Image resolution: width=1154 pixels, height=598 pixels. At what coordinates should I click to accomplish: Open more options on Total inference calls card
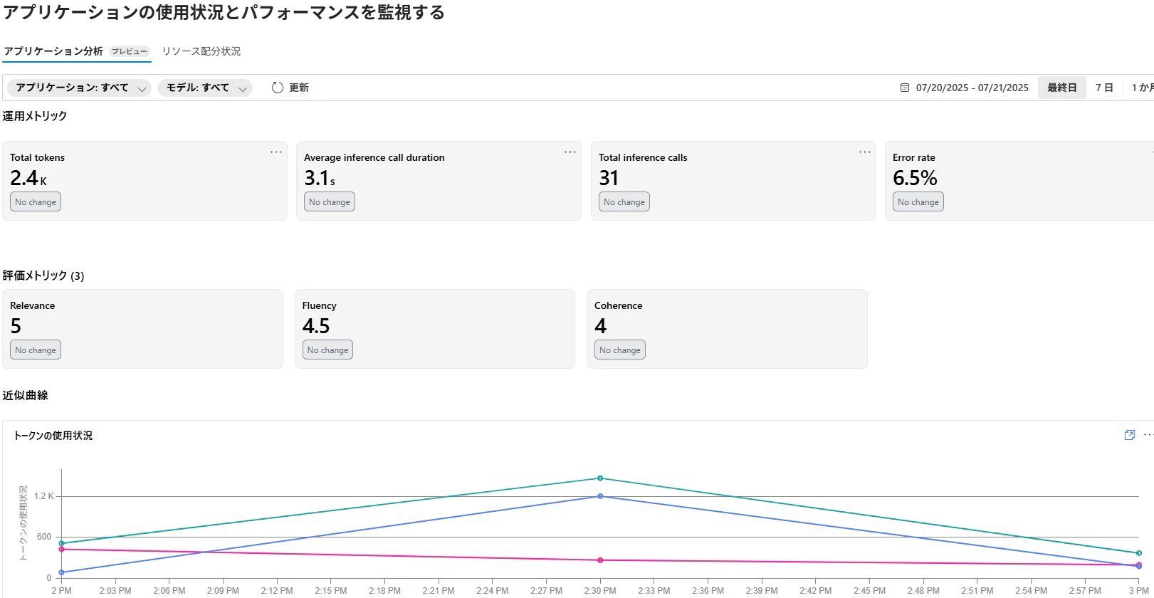click(x=865, y=152)
